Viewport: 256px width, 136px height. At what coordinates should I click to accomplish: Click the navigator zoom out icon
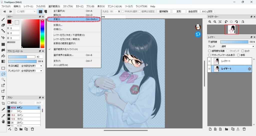click(x=215, y=22)
